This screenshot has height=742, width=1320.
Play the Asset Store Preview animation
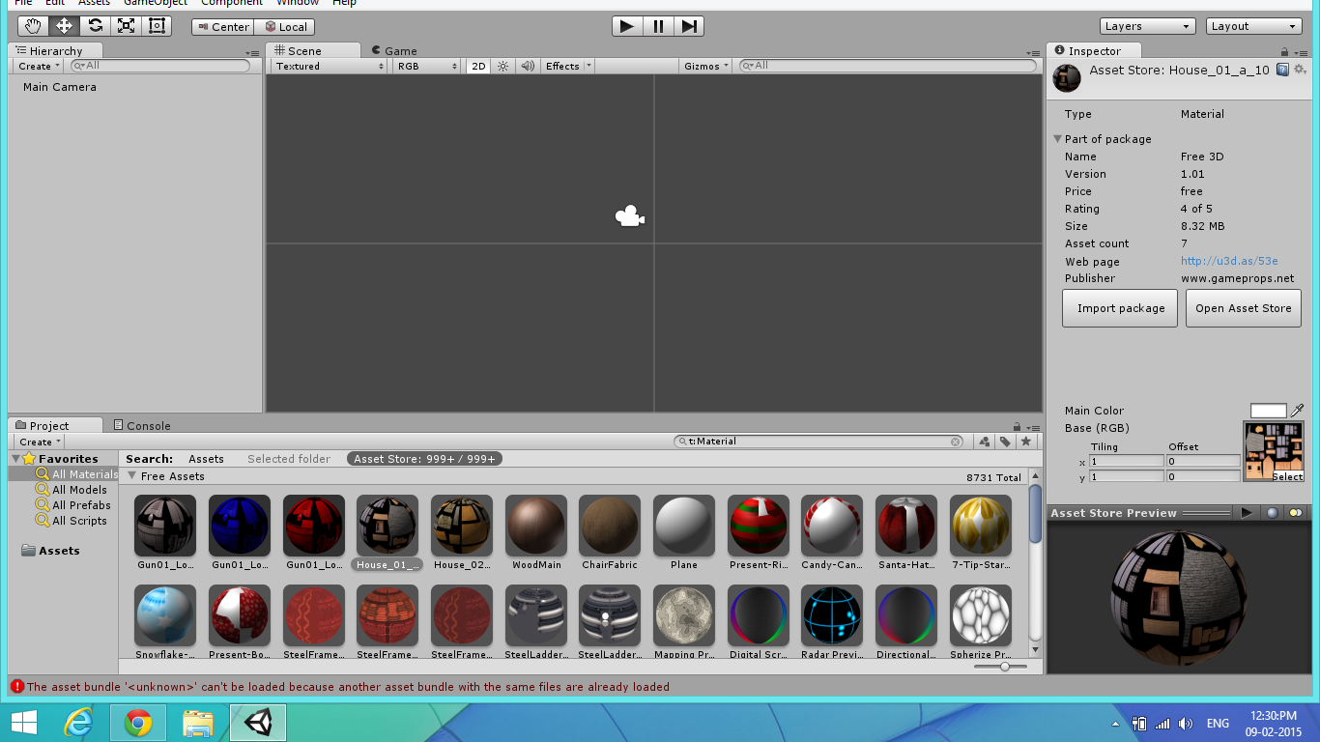(1247, 513)
